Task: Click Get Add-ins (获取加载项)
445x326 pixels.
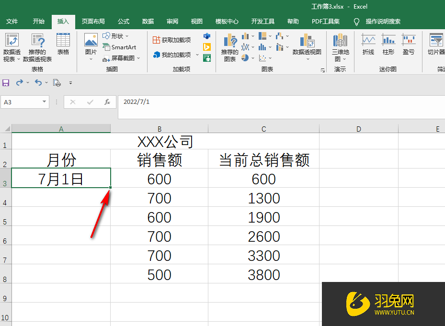Action: (x=171, y=40)
